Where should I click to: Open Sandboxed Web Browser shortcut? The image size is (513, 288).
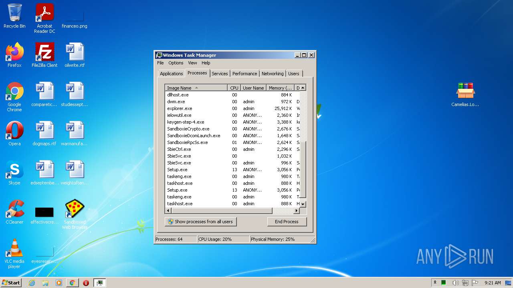[x=75, y=214]
